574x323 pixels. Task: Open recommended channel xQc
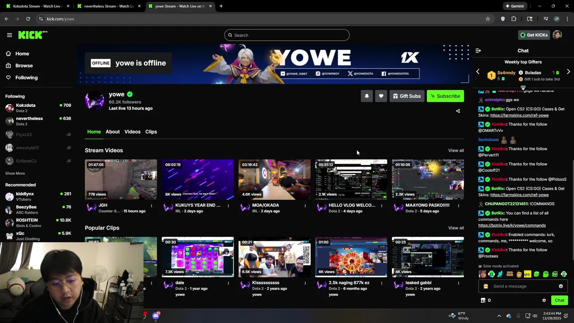click(38, 236)
